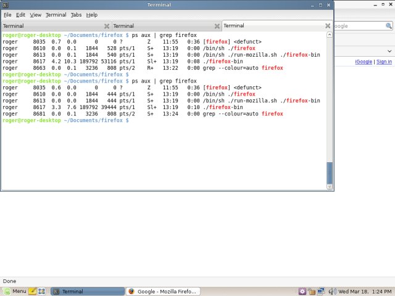Open the File menu
The image size is (395, 296).
pyautogui.click(x=7, y=14)
